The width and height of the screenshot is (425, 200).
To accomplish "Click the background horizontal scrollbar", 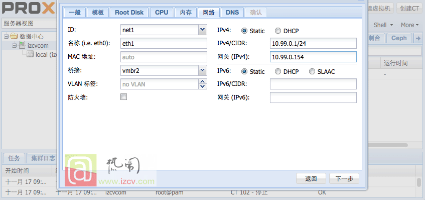I will point(387,145).
